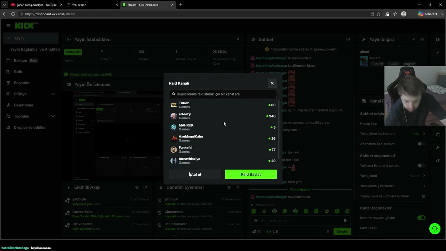Toggle Abonelere özel sohbet switch
This screenshot has width=446, height=251.
point(421,144)
